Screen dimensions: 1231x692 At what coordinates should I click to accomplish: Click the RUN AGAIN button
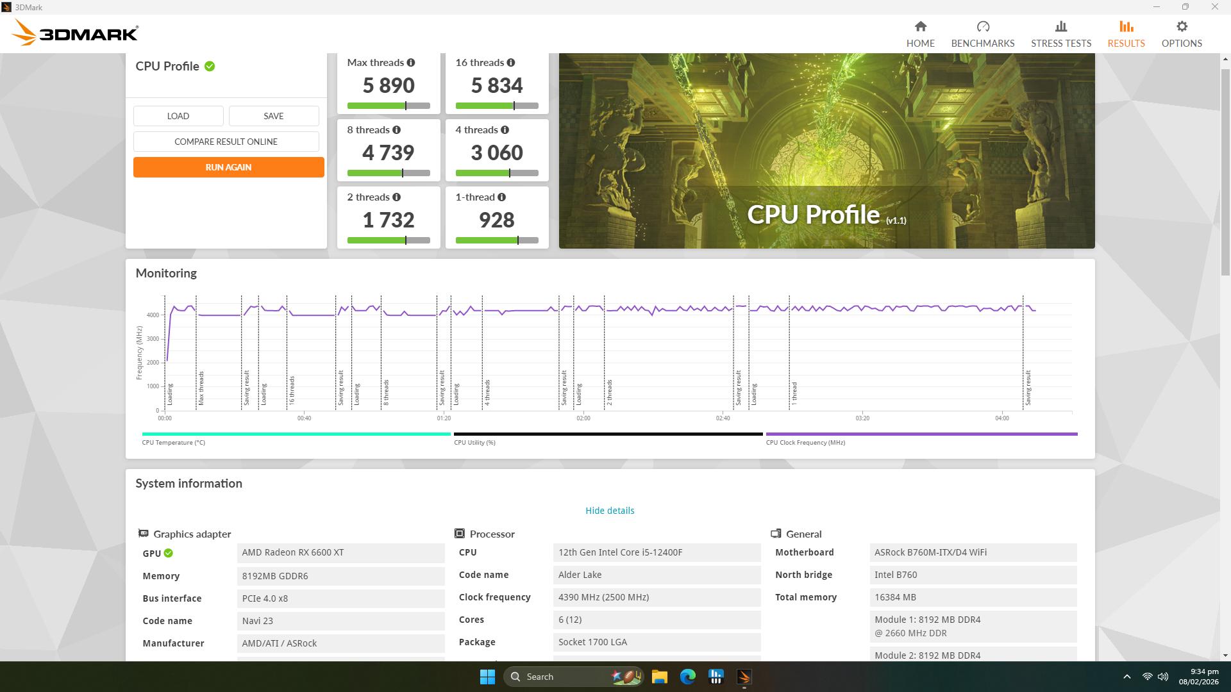tap(229, 167)
